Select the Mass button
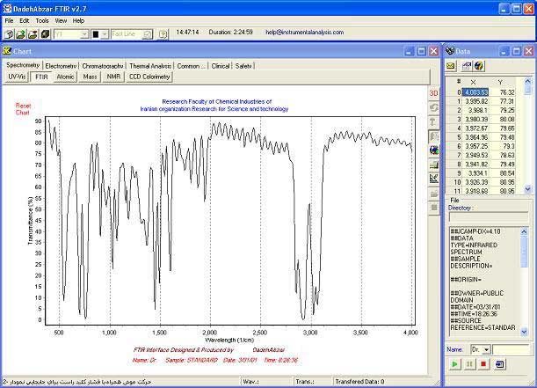This screenshot has height=388, width=537. 90,77
